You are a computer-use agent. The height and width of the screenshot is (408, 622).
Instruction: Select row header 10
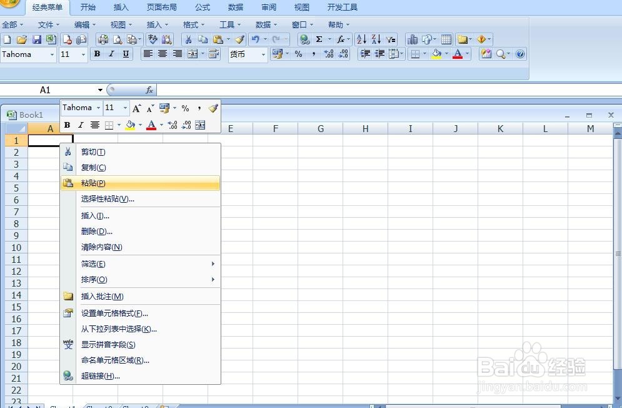coord(16,248)
